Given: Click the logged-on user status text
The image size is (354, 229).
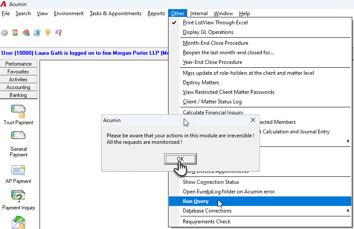Looking at the screenshot, I should click(x=84, y=53).
